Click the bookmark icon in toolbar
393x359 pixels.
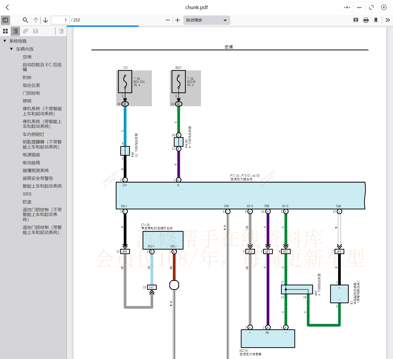376,20
